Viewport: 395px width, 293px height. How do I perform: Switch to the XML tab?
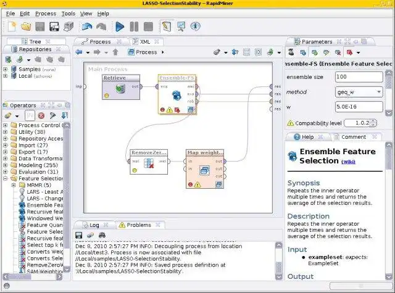coord(144,41)
